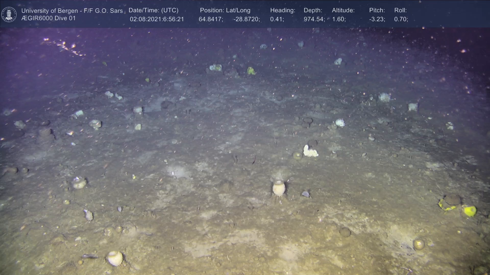Viewport: 490px width, 275px height.
Task: Click the University of Bergen seal logo
Action: pos(9,14)
